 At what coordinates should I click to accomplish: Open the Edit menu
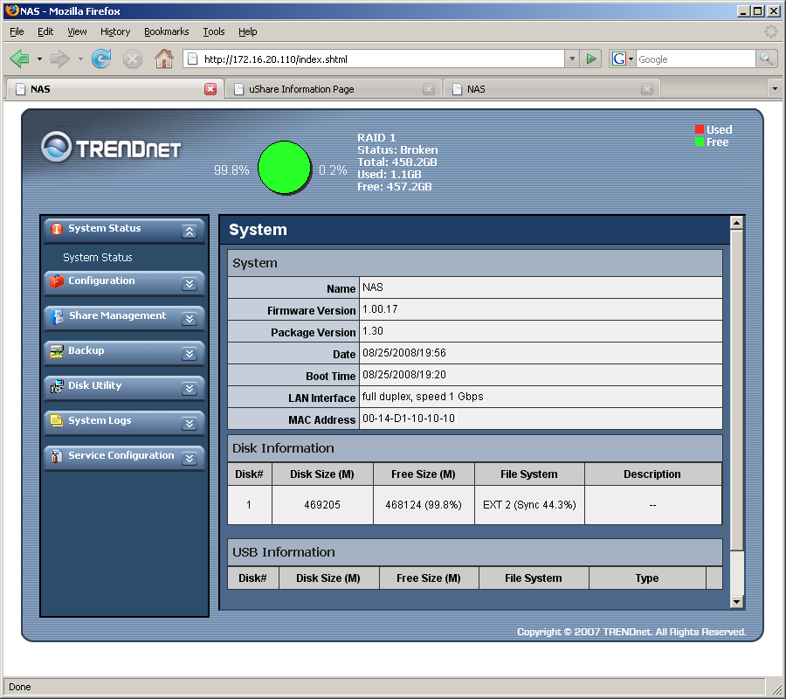tap(45, 31)
